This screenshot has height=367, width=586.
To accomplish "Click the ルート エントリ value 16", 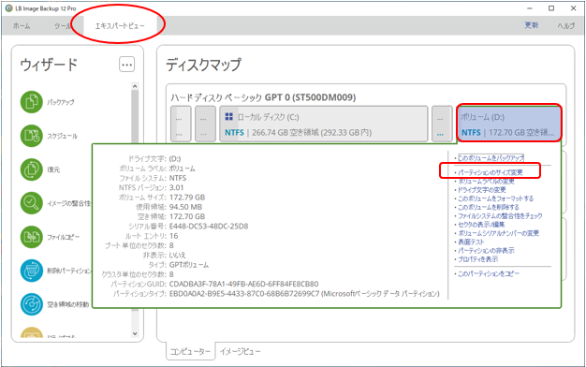I will coord(173,236).
